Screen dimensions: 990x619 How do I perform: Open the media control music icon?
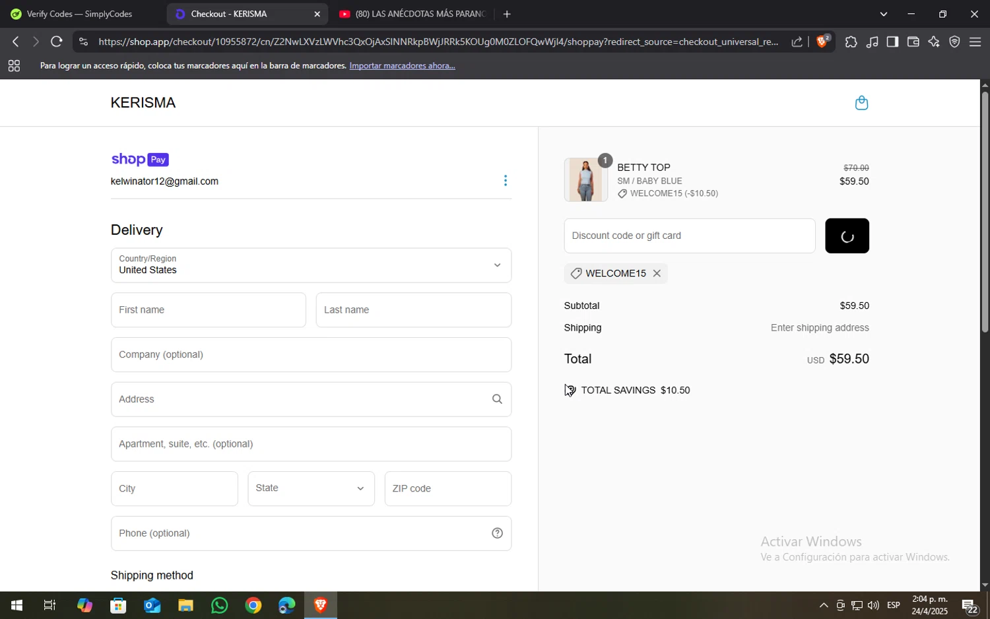click(872, 42)
